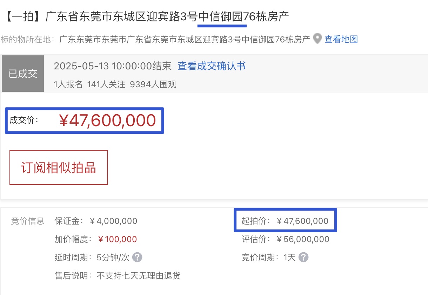The width and height of the screenshot is (428, 295).
Task: Click the 保证金 ¥4,000,000 value
Action: [113, 221]
